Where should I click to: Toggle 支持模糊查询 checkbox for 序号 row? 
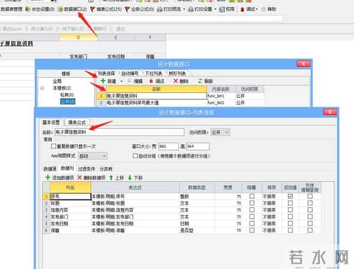[x=310, y=196]
